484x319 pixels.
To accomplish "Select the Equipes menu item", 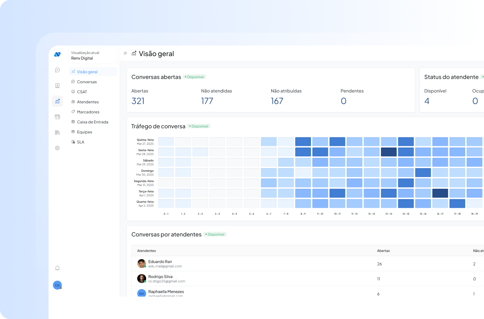I will pos(84,132).
